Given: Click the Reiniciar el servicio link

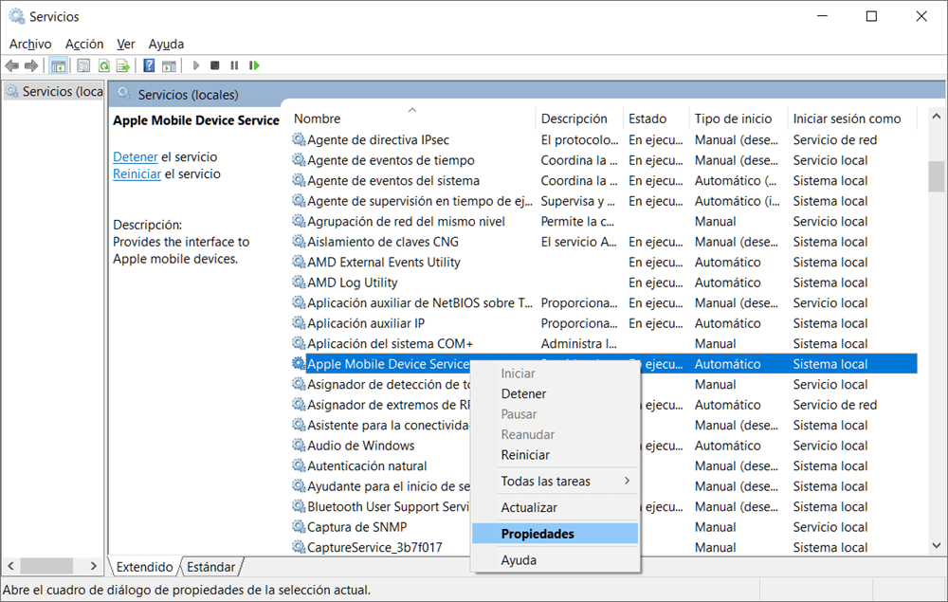Looking at the screenshot, I should click(137, 174).
